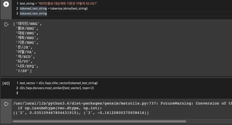Click output token '되/VV'

click(x=24, y=61)
